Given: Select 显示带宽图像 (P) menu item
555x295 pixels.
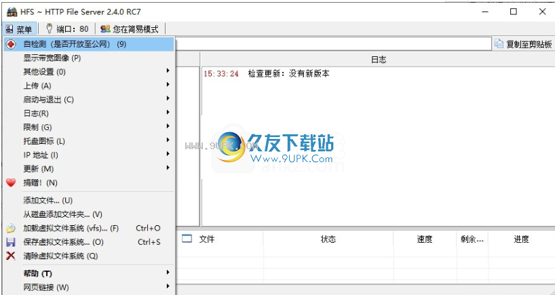Looking at the screenshot, I should coord(89,58).
